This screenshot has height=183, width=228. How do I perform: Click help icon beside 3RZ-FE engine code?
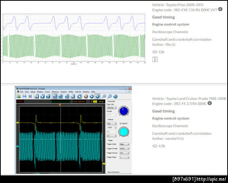point(209,103)
